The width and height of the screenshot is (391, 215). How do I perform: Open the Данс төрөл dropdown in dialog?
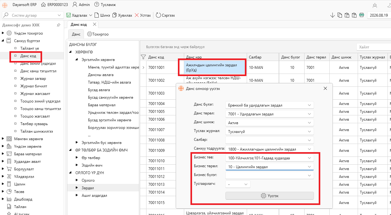click(270, 114)
